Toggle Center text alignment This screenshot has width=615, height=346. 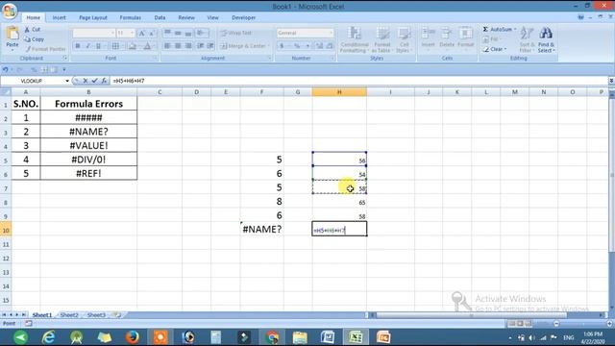click(x=178, y=46)
